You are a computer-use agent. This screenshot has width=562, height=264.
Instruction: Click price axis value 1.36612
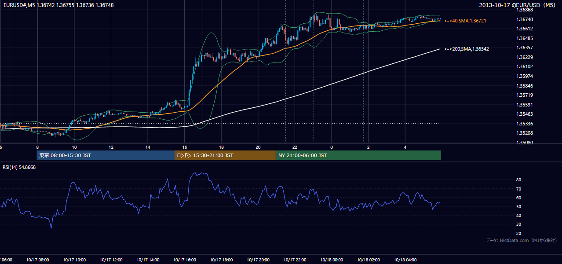[524, 29]
